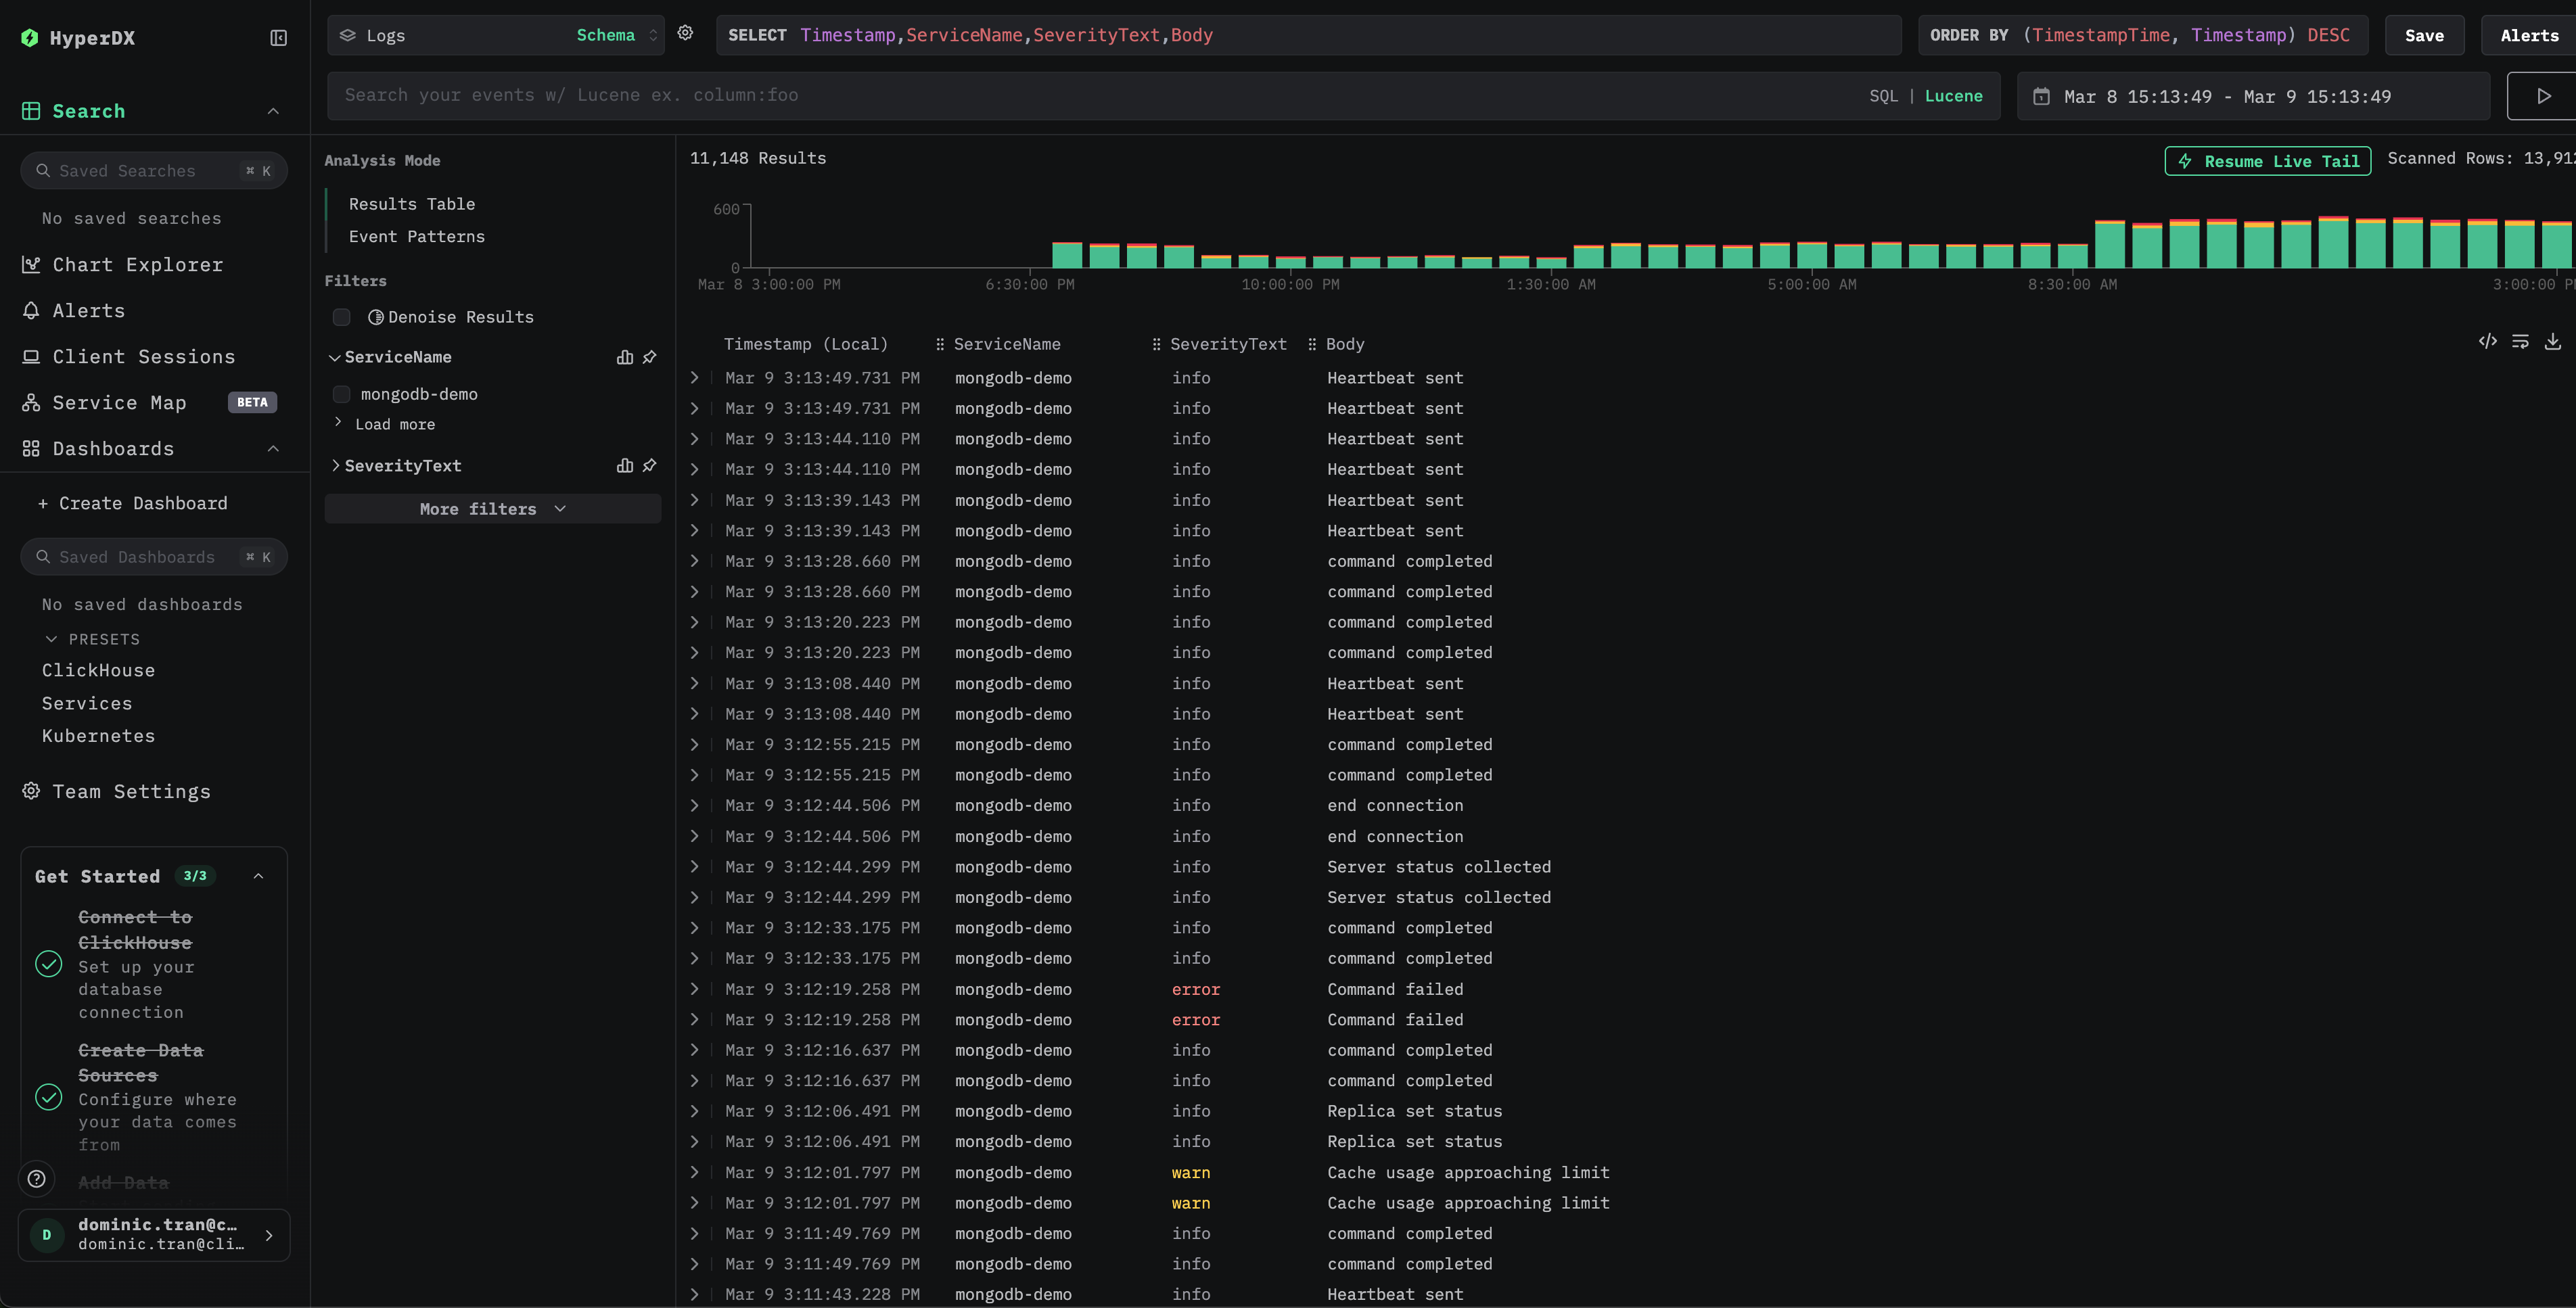Expand the SeverityText filter section
The image size is (2576, 1308).
click(x=335, y=465)
